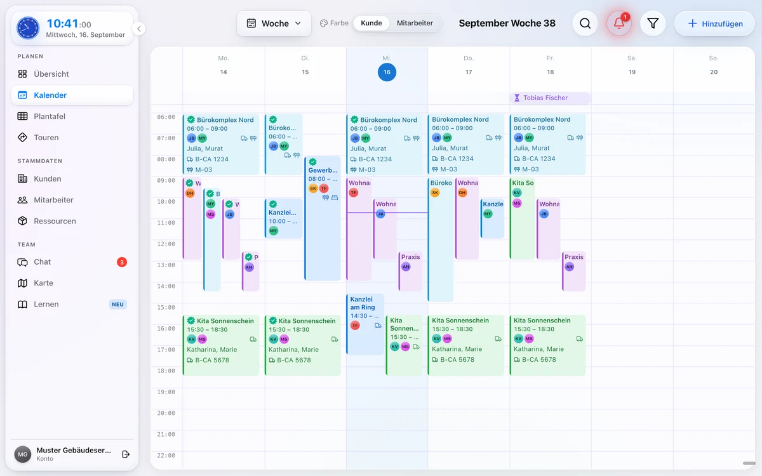Open the filter funnel button
This screenshot has width=762, height=476.
[653, 23]
